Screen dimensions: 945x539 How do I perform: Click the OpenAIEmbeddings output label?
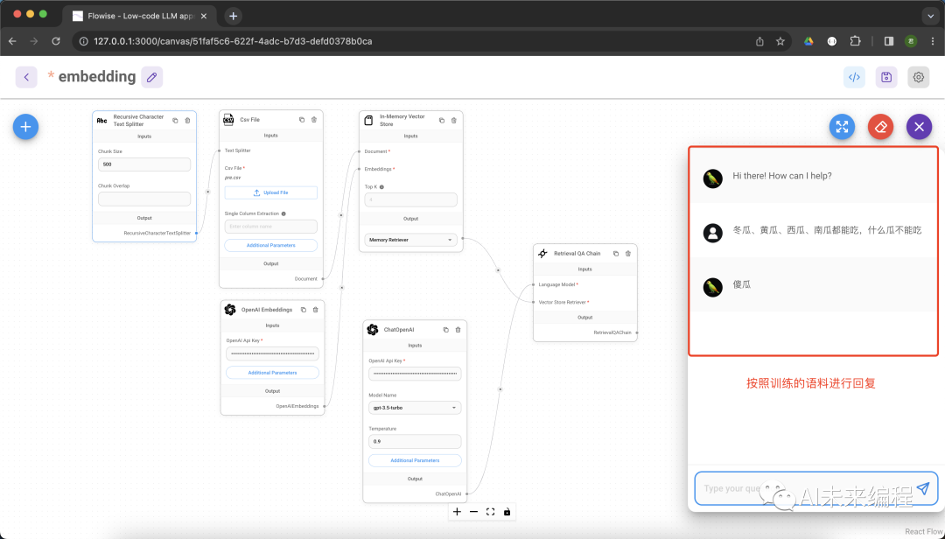[x=297, y=406]
